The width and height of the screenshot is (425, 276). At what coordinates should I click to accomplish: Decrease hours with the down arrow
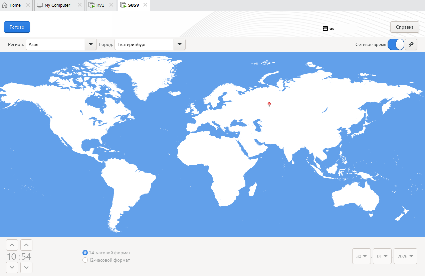point(12,267)
